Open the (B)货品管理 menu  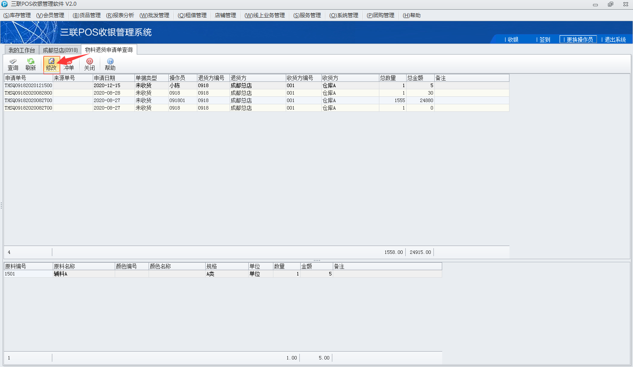pyautogui.click(x=87, y=15)
